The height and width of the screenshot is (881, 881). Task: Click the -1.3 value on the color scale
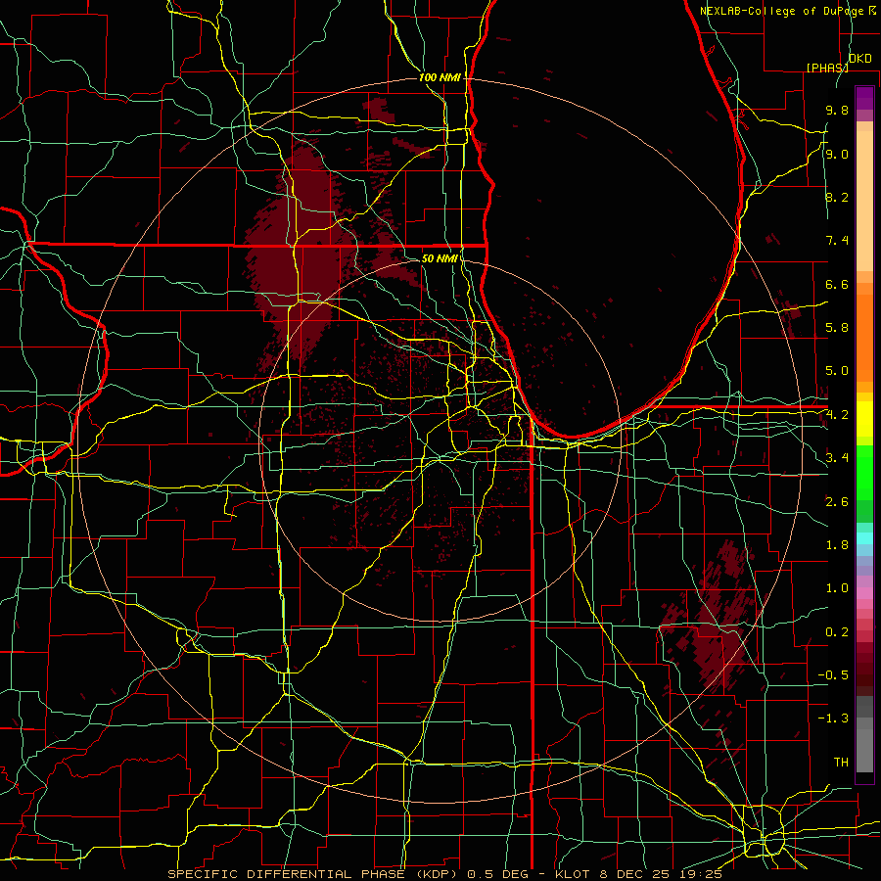point(833,719)
